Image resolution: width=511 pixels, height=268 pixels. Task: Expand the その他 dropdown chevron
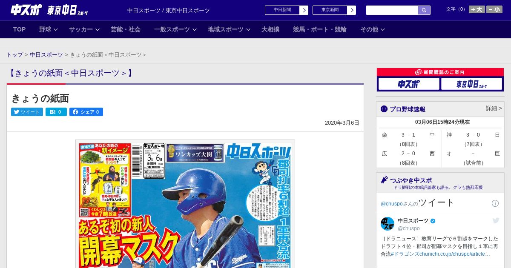point(383,29)
